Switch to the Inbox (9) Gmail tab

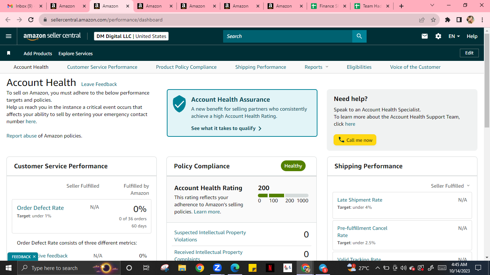tap(24, 6)
